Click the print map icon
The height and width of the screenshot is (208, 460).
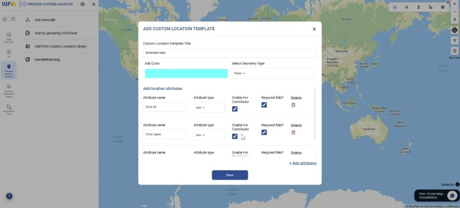pyautogui.click(x=454, y=30)
